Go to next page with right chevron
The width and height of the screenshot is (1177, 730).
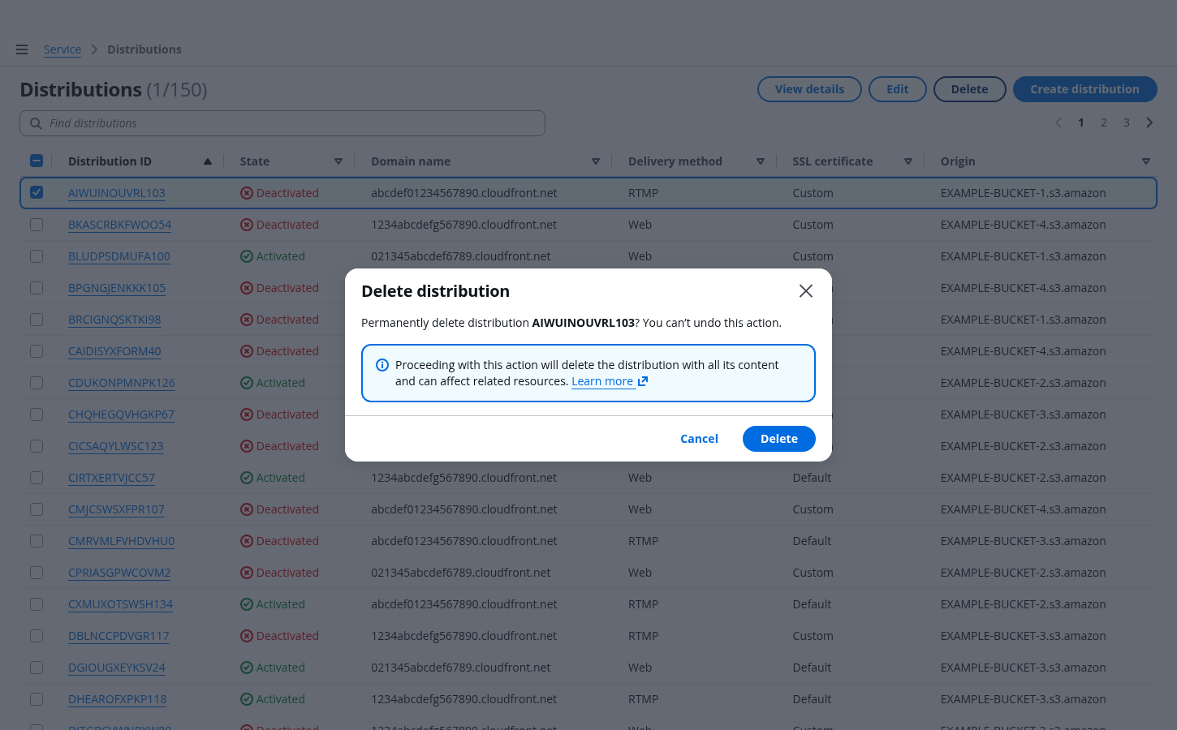point(1149,122)
